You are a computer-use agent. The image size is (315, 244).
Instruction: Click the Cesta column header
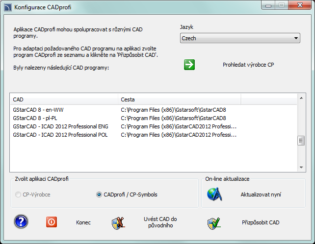[x=180, y=99]
